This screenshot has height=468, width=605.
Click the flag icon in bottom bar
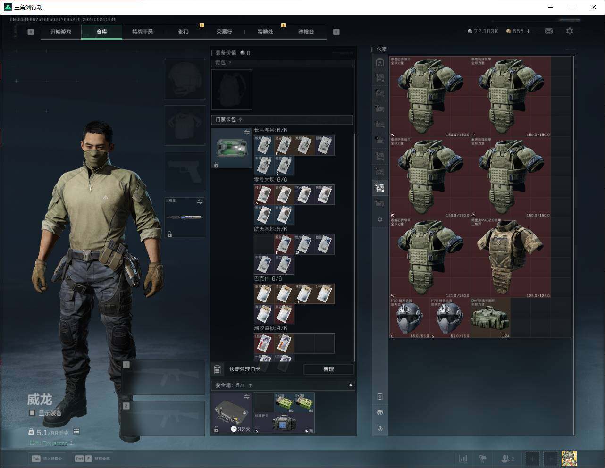click(x=483, y=459)
